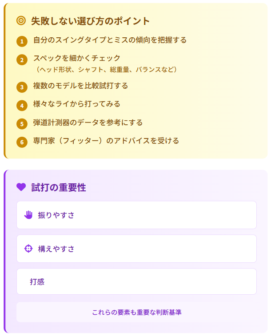Click the hand icon next to 振りやすさ
This screenshot has height=336, width=271.
click(28, 215)
